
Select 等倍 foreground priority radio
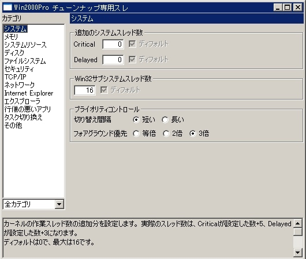[136, 134]
